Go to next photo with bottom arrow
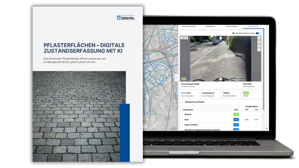299x168 pixels. pos(221,79)
